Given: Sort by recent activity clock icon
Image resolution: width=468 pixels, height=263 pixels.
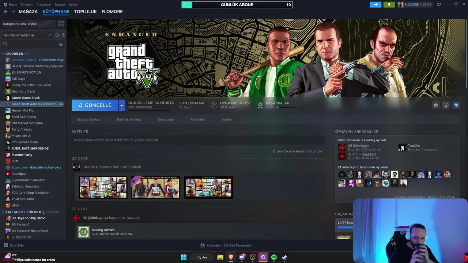Looking at the screenshot, I should pos(57,35).
